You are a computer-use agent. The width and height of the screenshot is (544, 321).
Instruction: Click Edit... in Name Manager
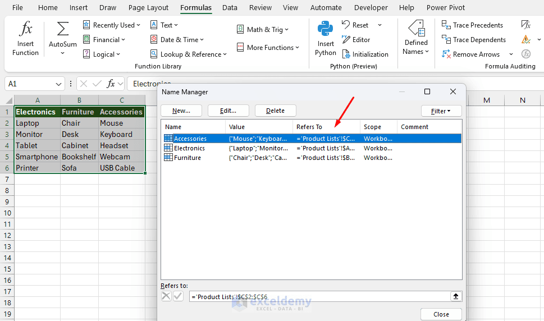[x=228, y=111]
